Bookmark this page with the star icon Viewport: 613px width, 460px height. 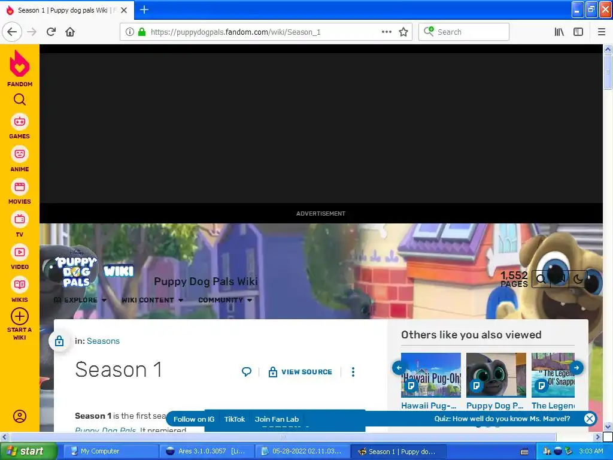[x=403, y=32]
